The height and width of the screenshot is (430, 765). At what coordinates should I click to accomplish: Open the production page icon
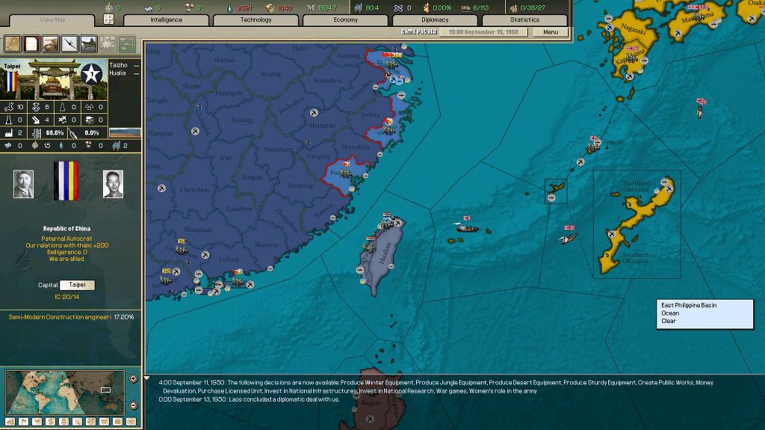click(x=31, y=44)
